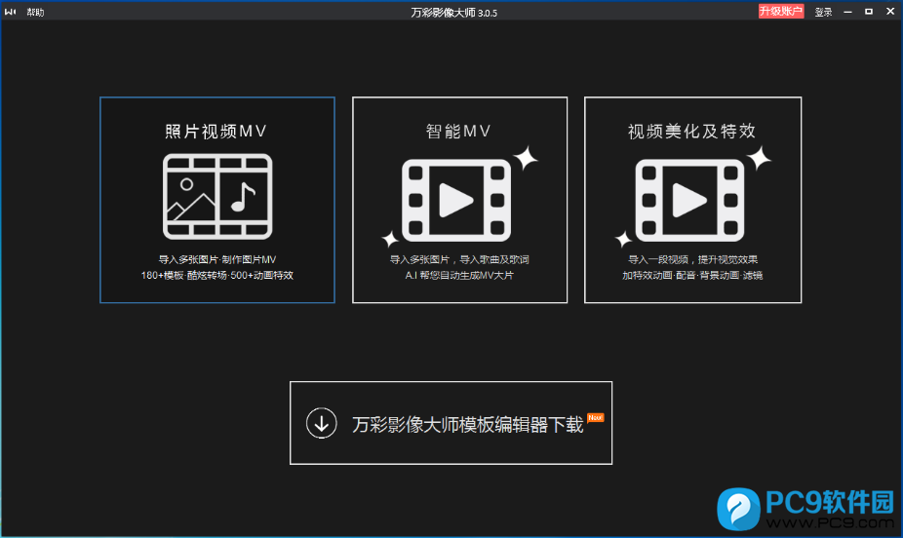
Task: Click the 导入多张图片·制作图片MV text
Action: pos(217,259)
